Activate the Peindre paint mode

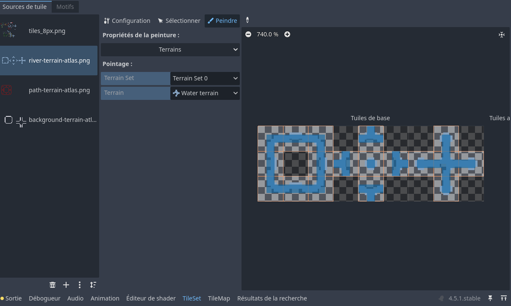point(222,21)
